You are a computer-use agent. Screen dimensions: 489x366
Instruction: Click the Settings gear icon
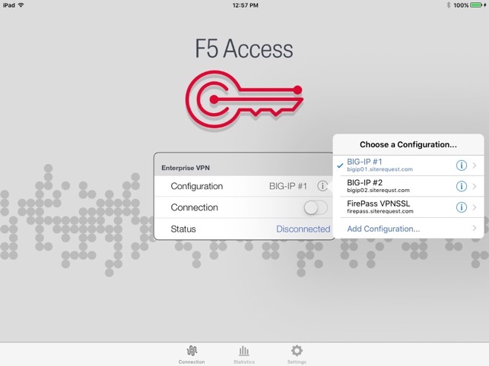point(297,351)
